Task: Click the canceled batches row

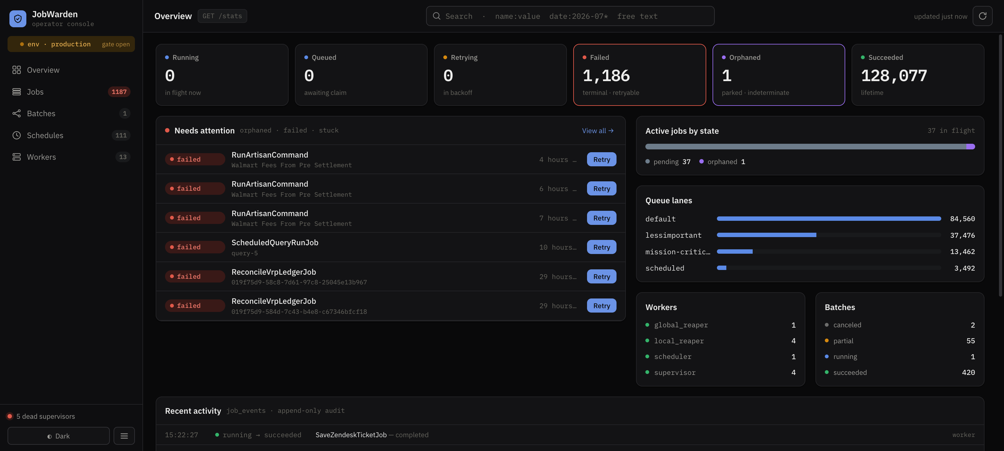Action: pyautogui.click(x=900, y=325)
